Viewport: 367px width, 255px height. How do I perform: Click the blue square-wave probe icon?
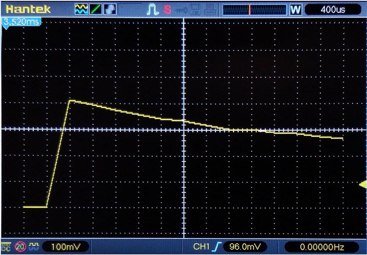[34, 246]
